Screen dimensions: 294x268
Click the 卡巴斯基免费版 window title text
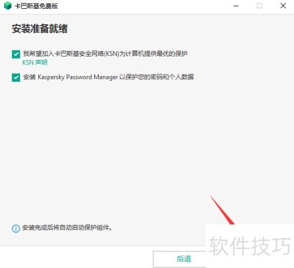[36, 6]
